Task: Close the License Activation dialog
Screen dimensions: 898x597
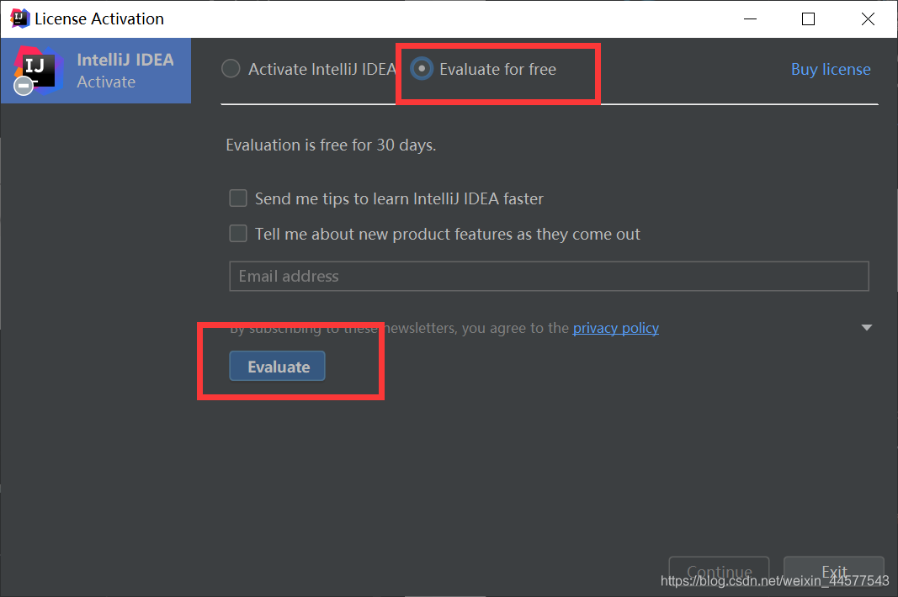Action: [x=868, y=18]
